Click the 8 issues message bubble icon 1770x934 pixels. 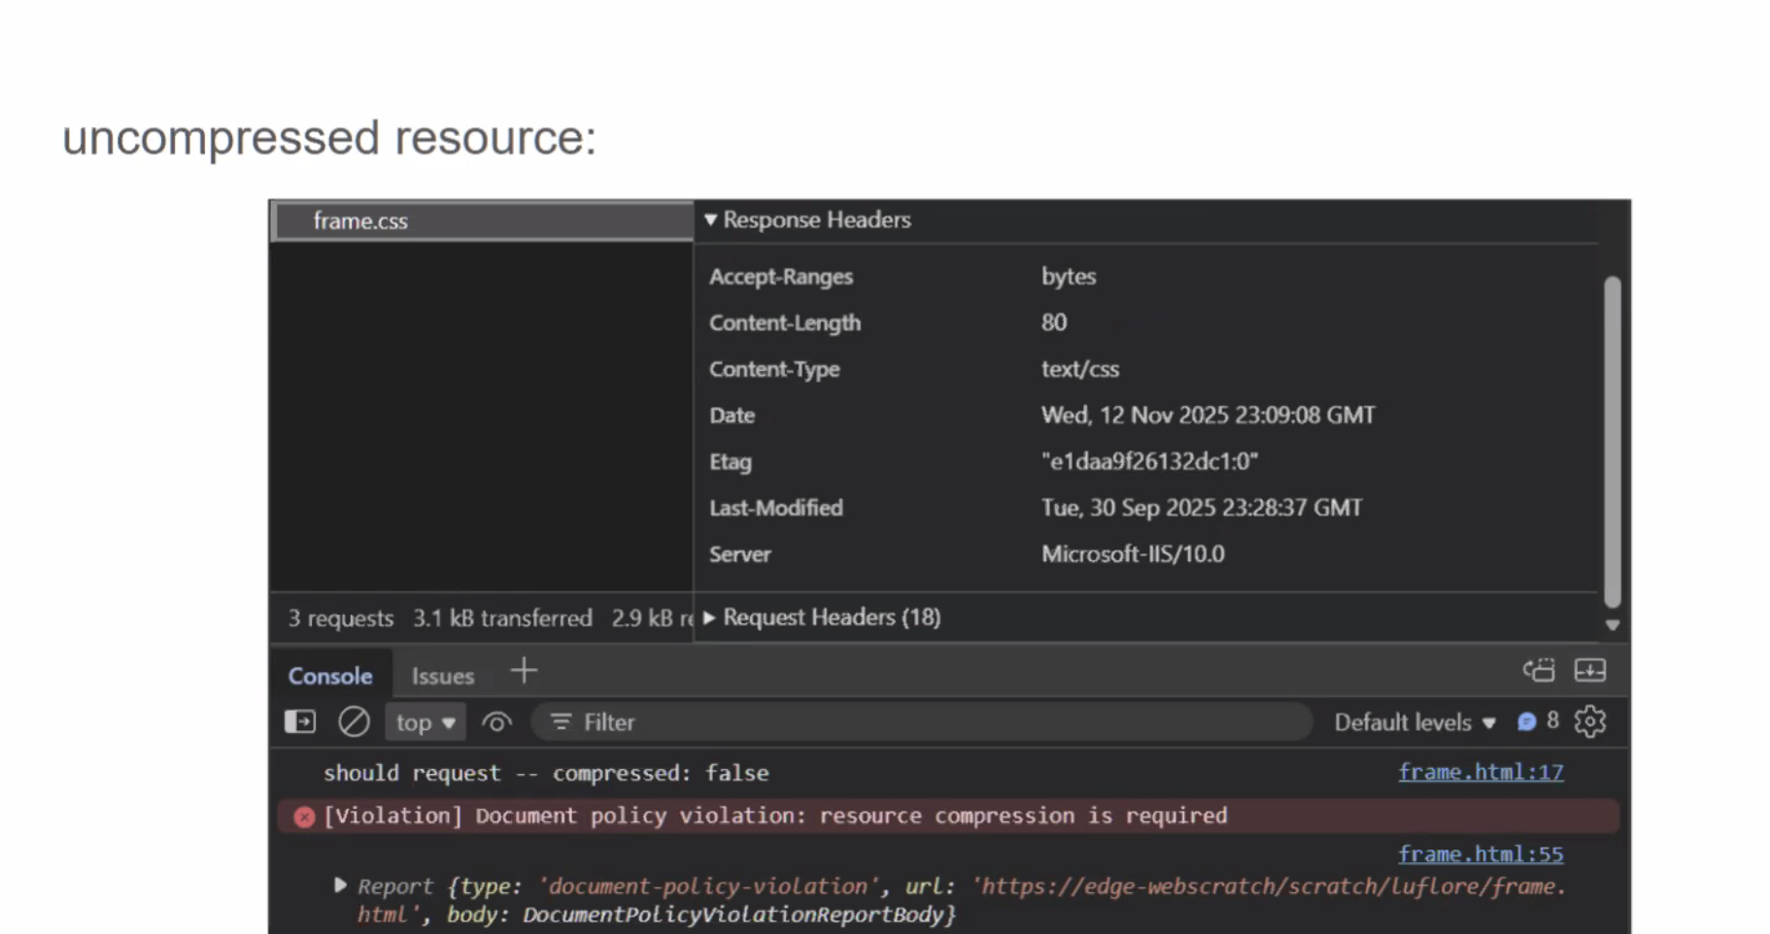[1527, 722]
